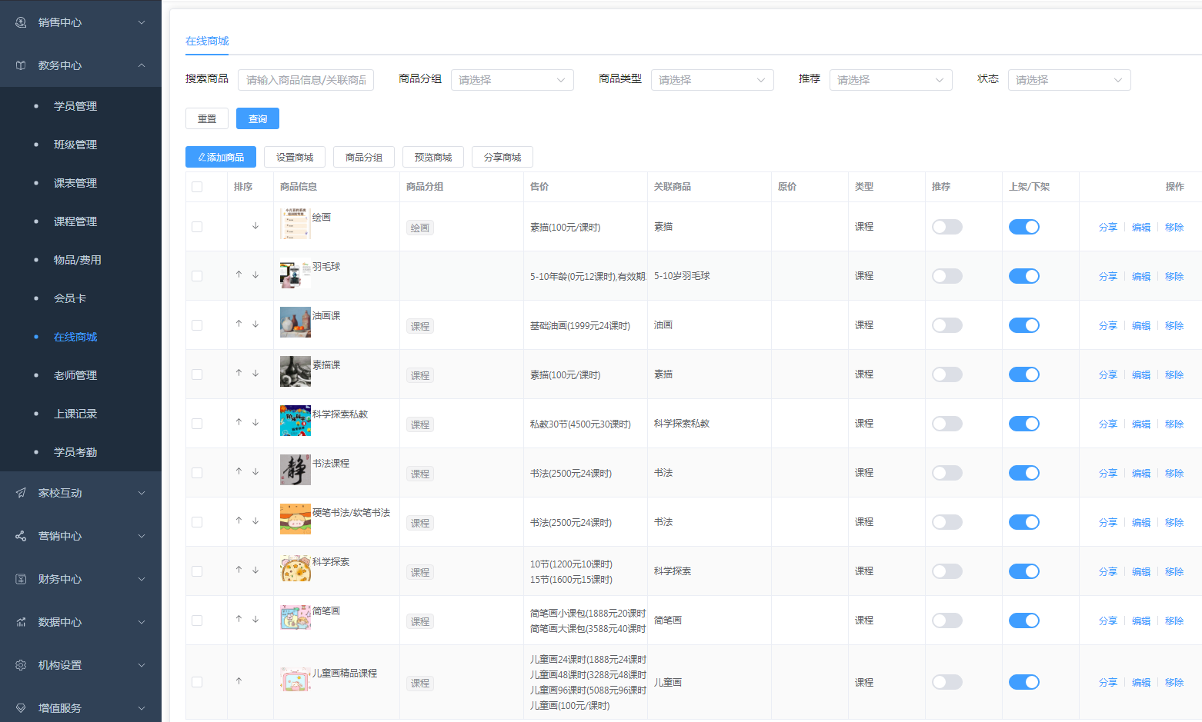
Task: Move 科学探索私教 row up with arrow
Action: tap(239, 422)
